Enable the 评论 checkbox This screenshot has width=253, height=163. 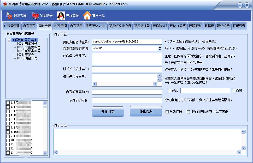coord(169,90)
